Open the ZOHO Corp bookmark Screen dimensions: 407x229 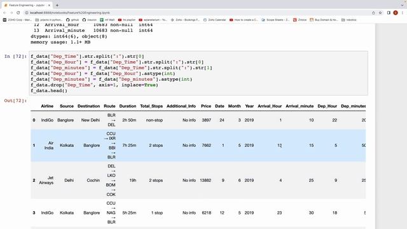coord(17,20)
